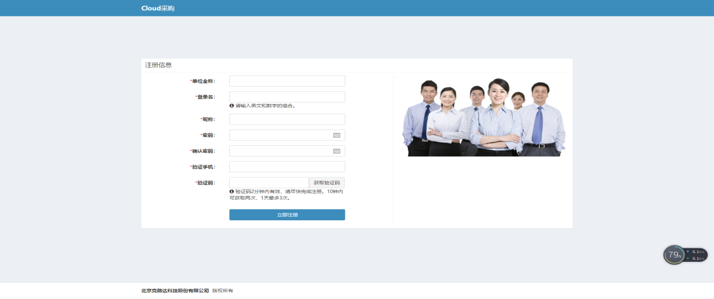This screenshot has width=714, height=299.
Task: Select the 确认密码 password field
Action: (280, 151)
